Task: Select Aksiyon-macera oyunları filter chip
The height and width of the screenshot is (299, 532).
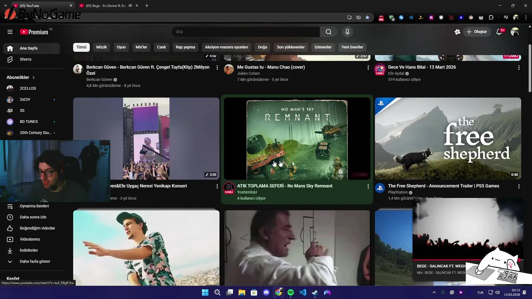Action: (x=227, y=47)
